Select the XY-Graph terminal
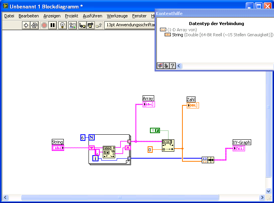The image size is (274, 203). (239, 148)
